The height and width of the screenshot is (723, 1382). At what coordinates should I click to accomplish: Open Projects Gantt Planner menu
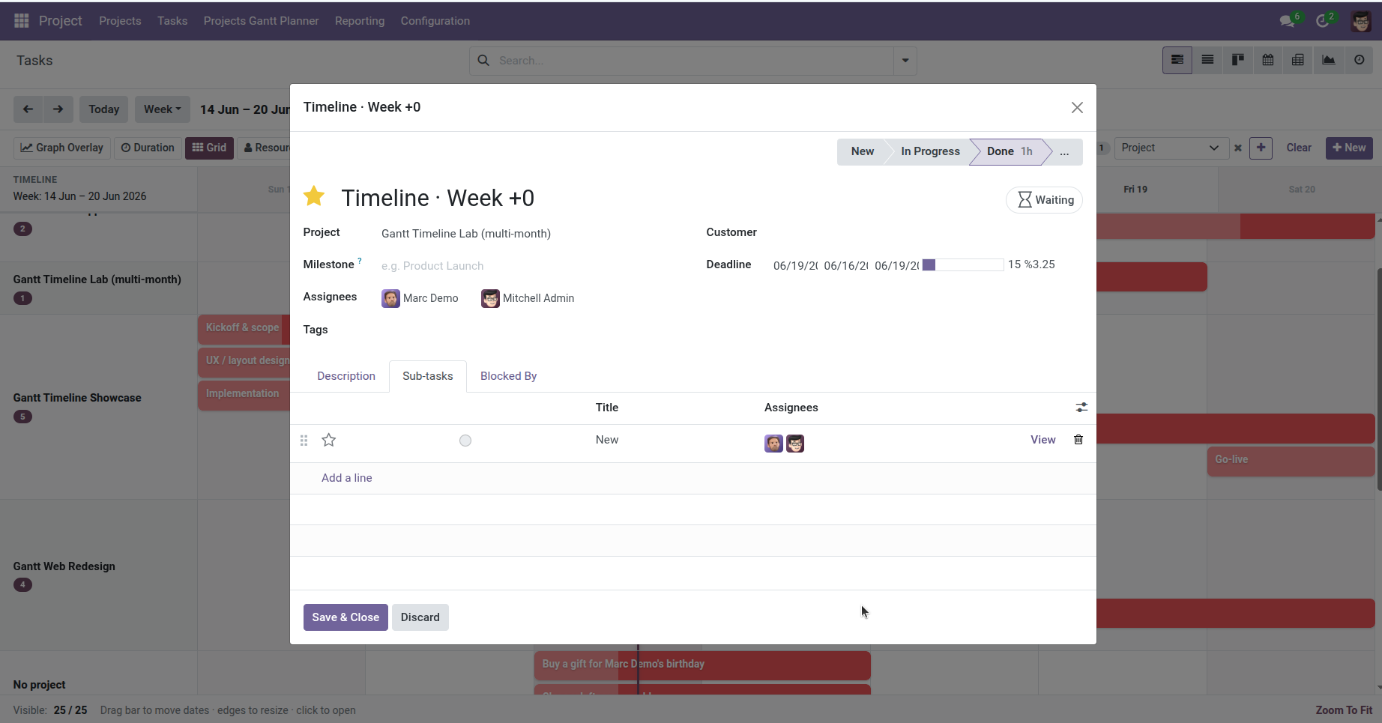pyautogui.click(x=261, y=21)
